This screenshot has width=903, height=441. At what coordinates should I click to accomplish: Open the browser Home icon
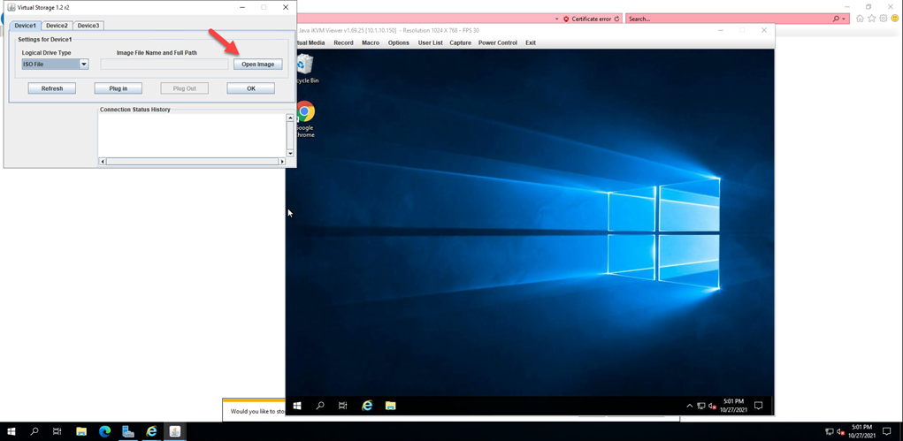click(x=860, y=19)
